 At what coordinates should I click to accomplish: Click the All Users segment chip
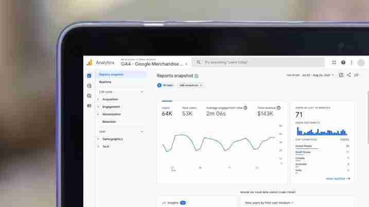(x=165, y=85)
